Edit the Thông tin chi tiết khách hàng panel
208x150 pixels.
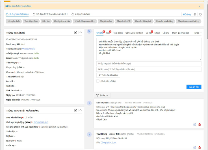tap(76, 110)
